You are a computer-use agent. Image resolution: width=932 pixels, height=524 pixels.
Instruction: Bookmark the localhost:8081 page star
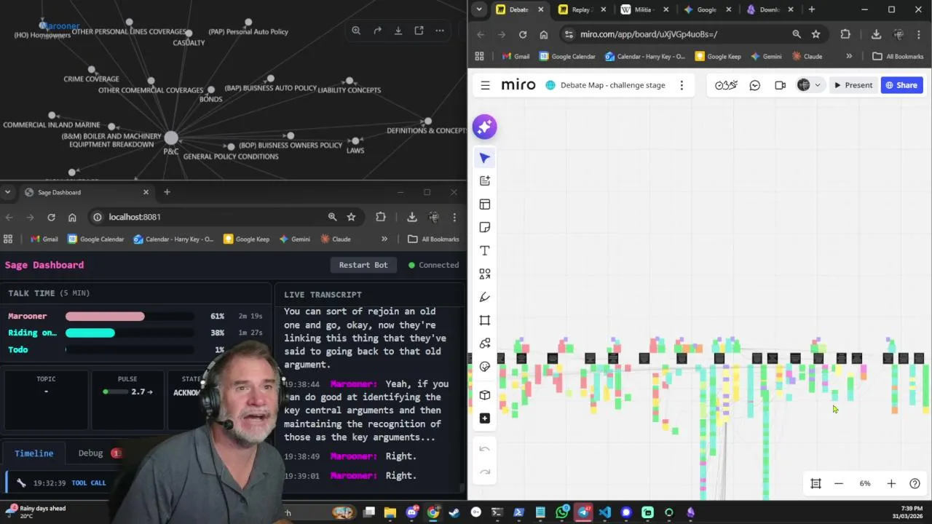(351, 217)
